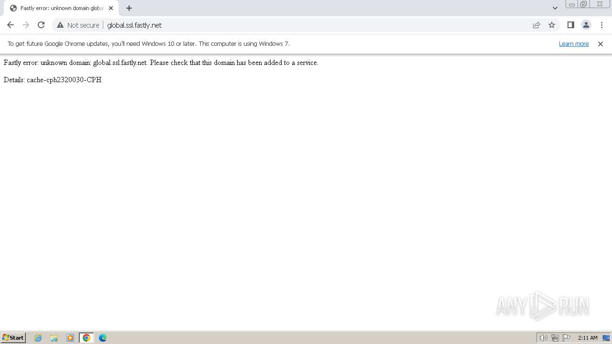Screen dimensions: 612x344
Task: Open the Not secure site info warning
Action: [78, 25]
